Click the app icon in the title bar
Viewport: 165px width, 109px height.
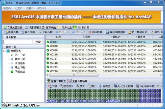point(3,3)
